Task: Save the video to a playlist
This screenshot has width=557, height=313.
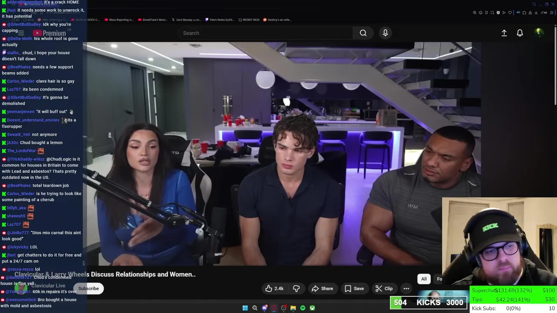Action: coord(354,289)
